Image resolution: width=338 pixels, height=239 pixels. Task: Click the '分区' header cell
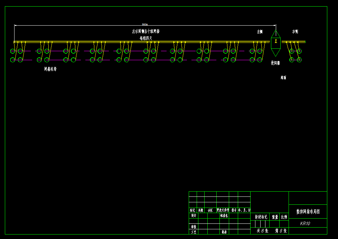tap(210, 210)
